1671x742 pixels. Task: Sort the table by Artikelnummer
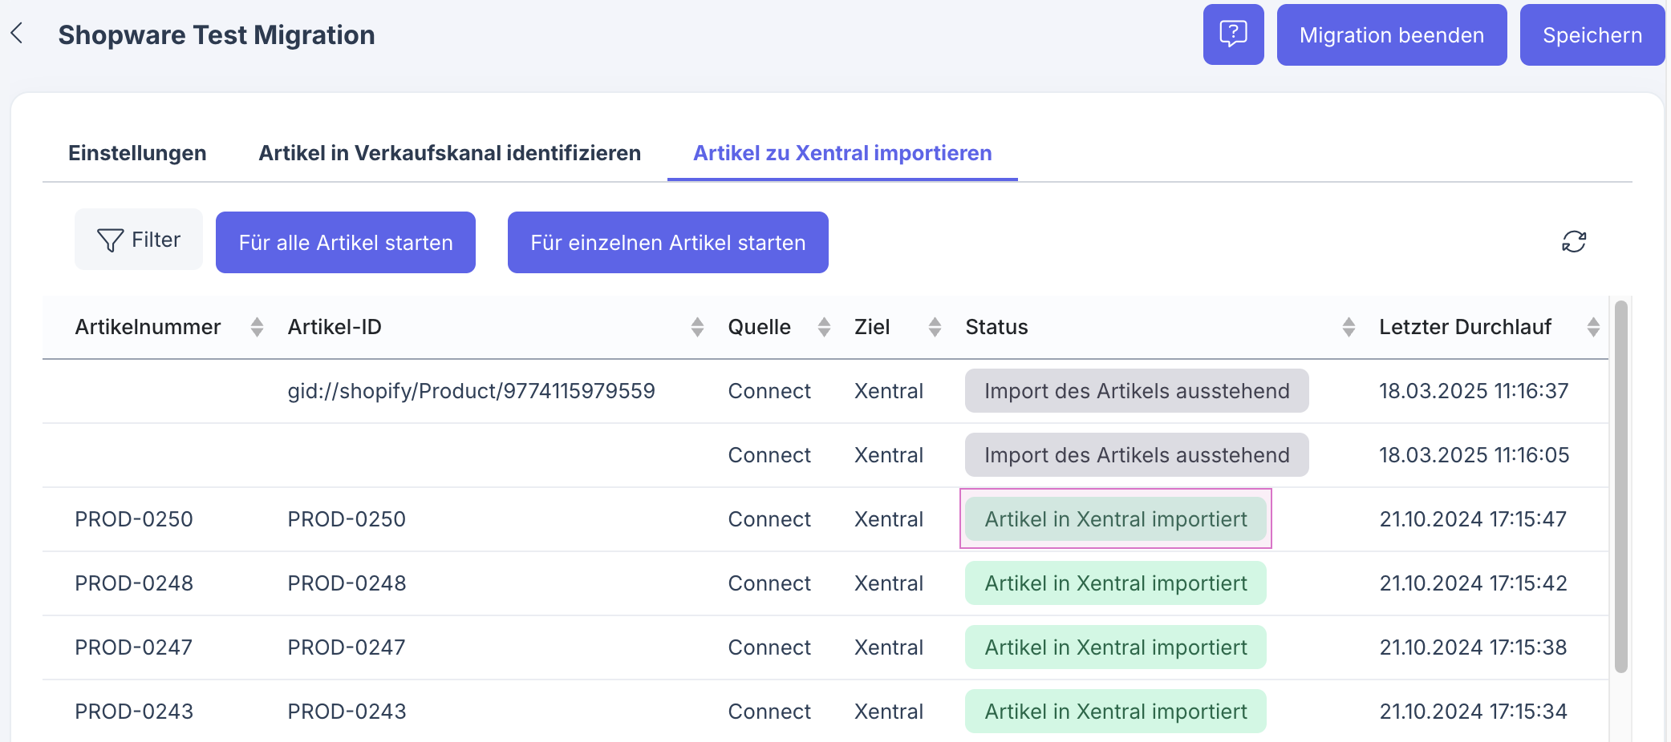pyautogui.click(x=257, y=327)
